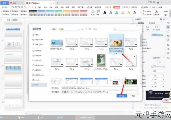Apply the green table style swatch
The image size is (171, 120).
click(x=58, y=13)
